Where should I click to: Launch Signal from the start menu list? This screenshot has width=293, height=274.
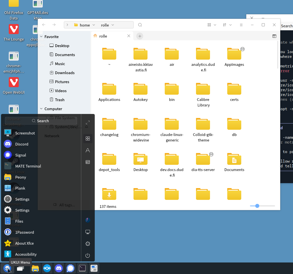coord(20,155)
